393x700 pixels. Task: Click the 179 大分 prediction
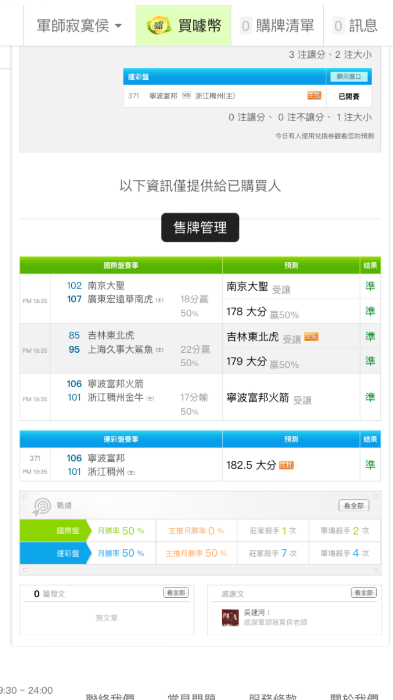(x=263, y=362)
